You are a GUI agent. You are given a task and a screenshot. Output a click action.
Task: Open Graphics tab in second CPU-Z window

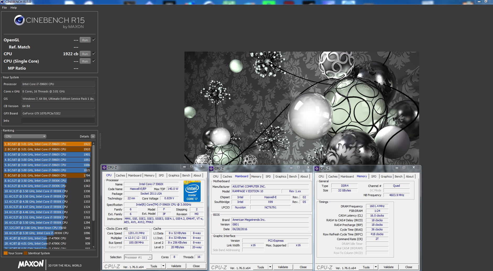point(281,176)
